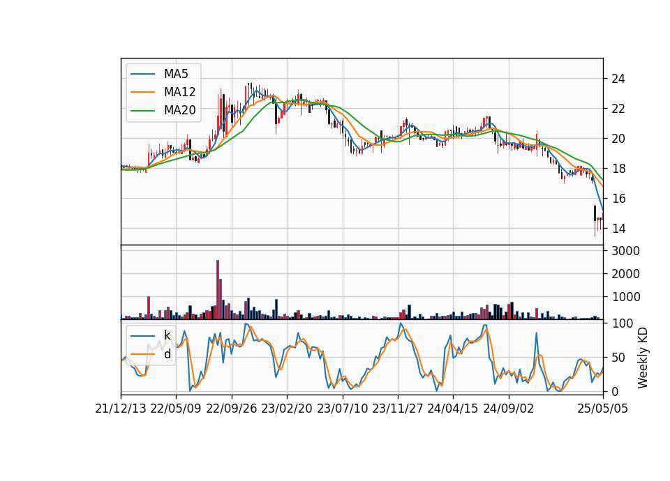Click the volume axis value 2000
This screenshot has height=481, width=670.
(625, 274)
